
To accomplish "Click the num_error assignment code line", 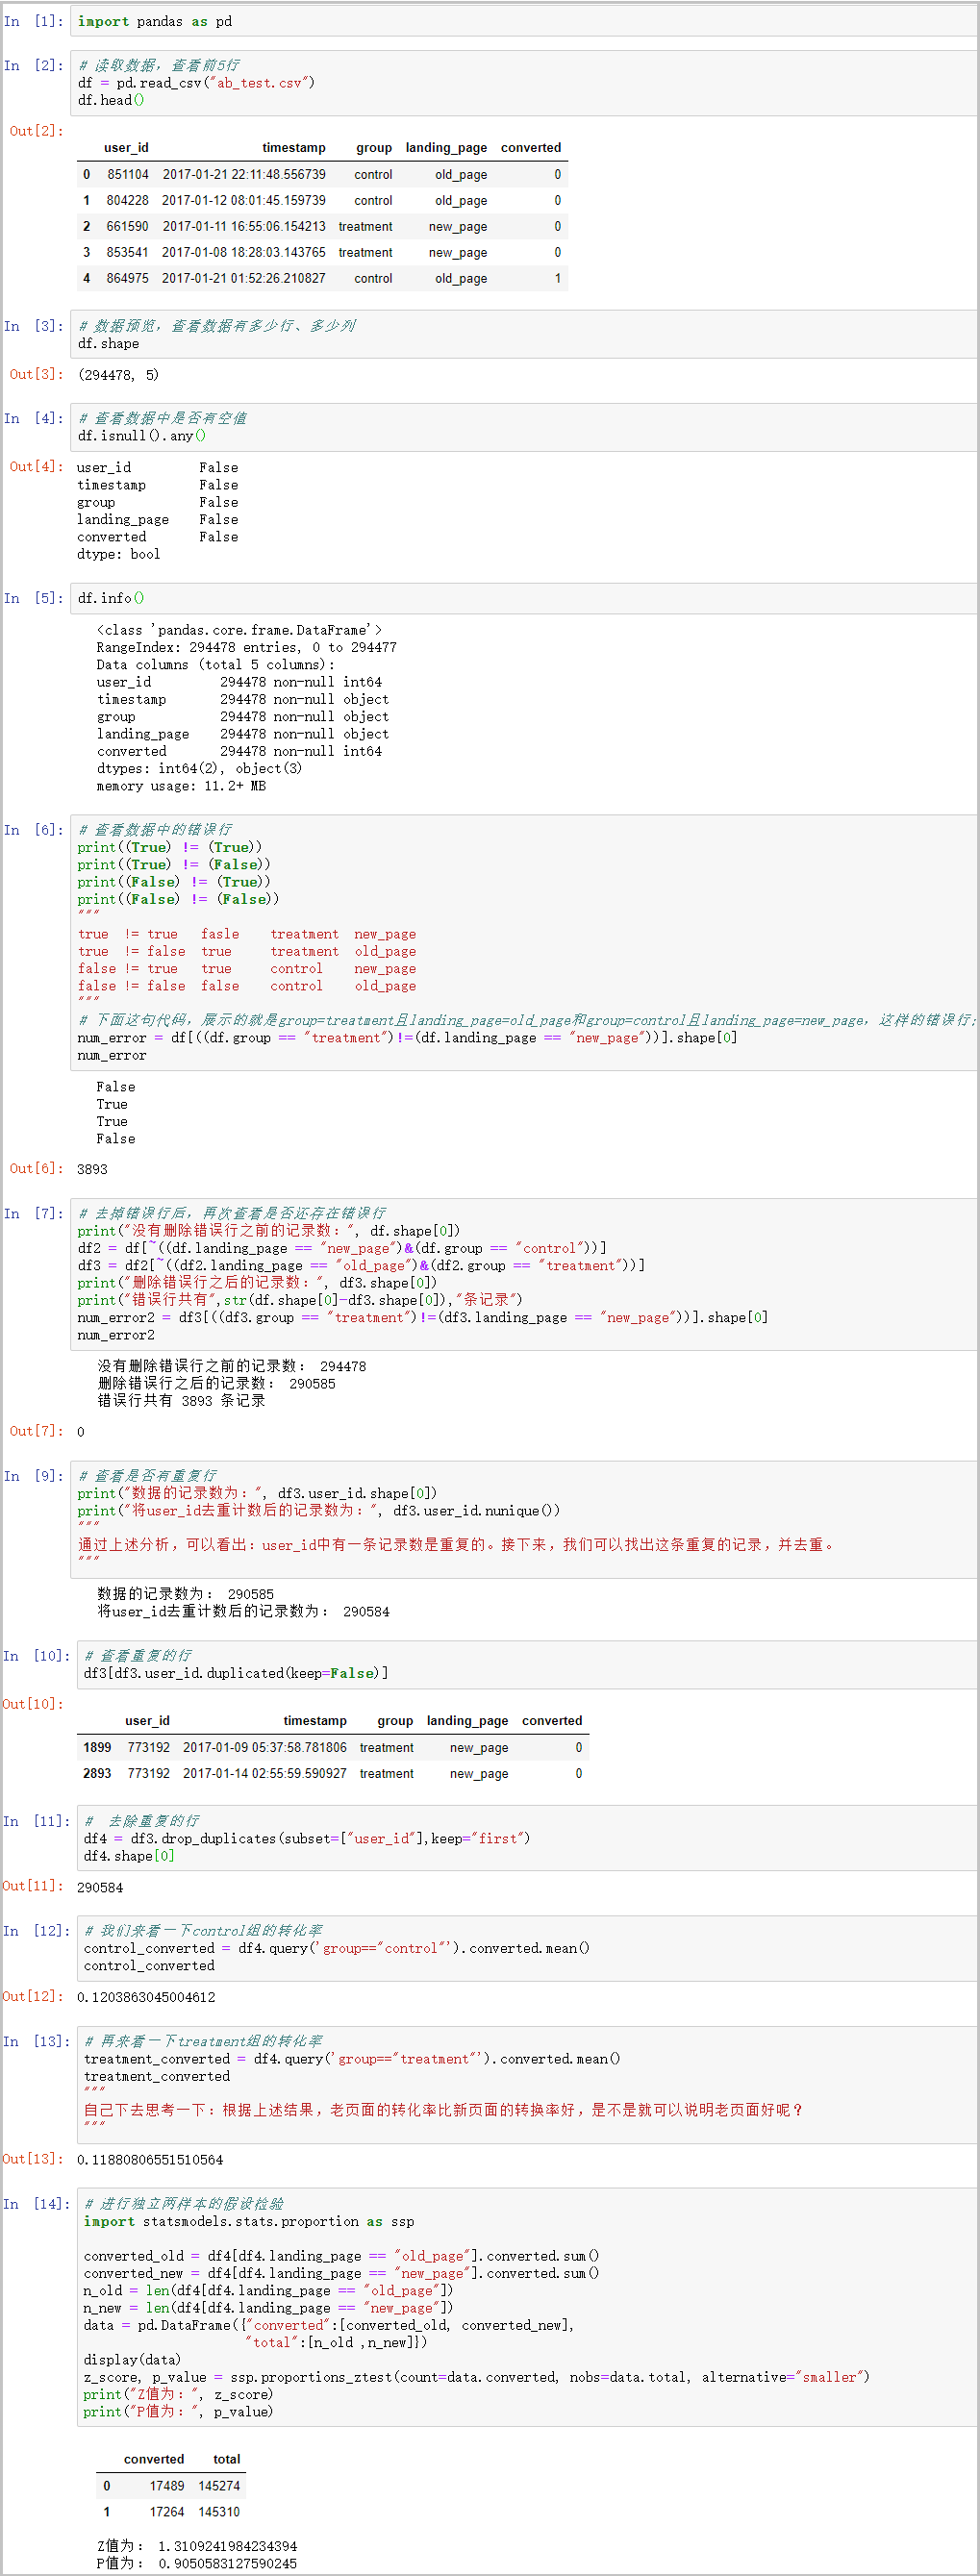I will [408, 1038].
